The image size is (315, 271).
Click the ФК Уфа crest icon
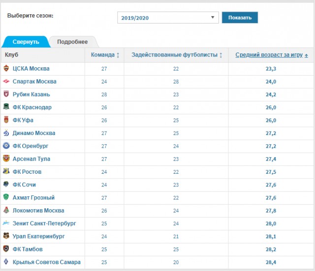[6, 120]
